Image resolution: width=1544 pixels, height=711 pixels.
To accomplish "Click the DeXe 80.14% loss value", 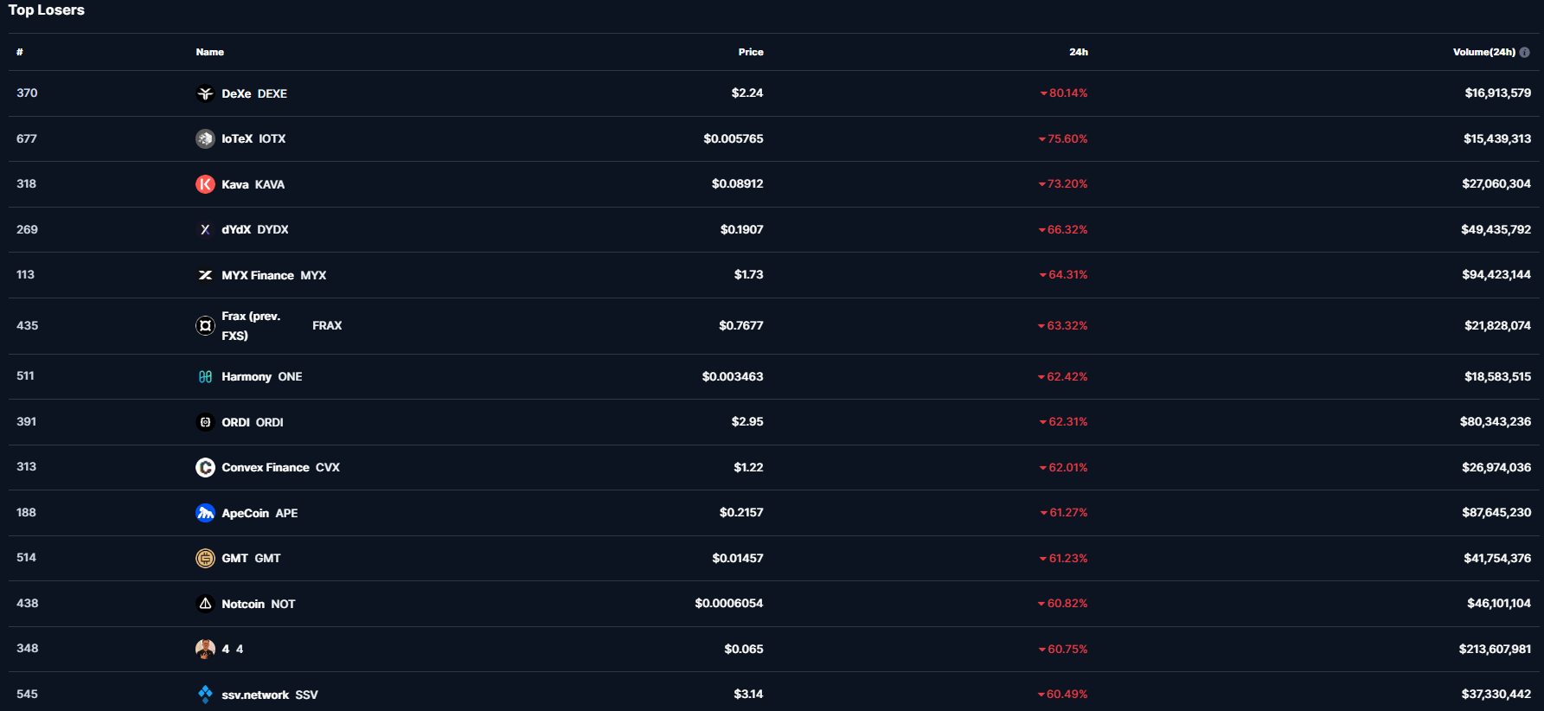I will (1067, 93).
